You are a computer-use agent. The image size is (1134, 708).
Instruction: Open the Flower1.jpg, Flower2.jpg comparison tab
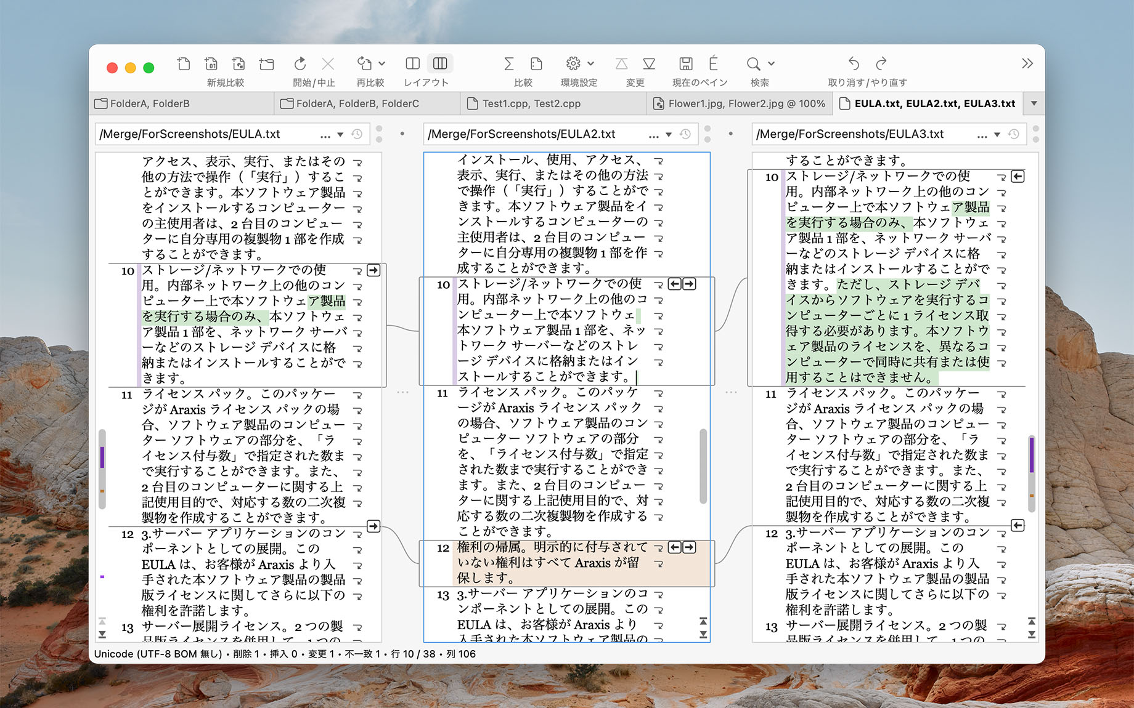point(740,103)
